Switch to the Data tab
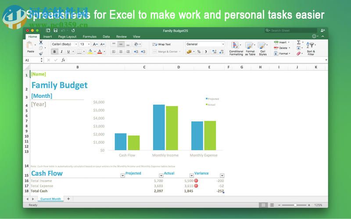 tap(106, 37)
